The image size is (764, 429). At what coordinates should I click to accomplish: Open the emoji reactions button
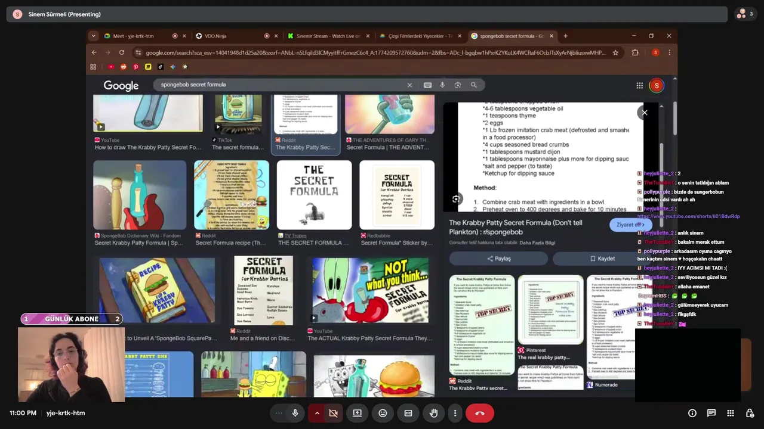pyautogui.click(x=383, y=413)
